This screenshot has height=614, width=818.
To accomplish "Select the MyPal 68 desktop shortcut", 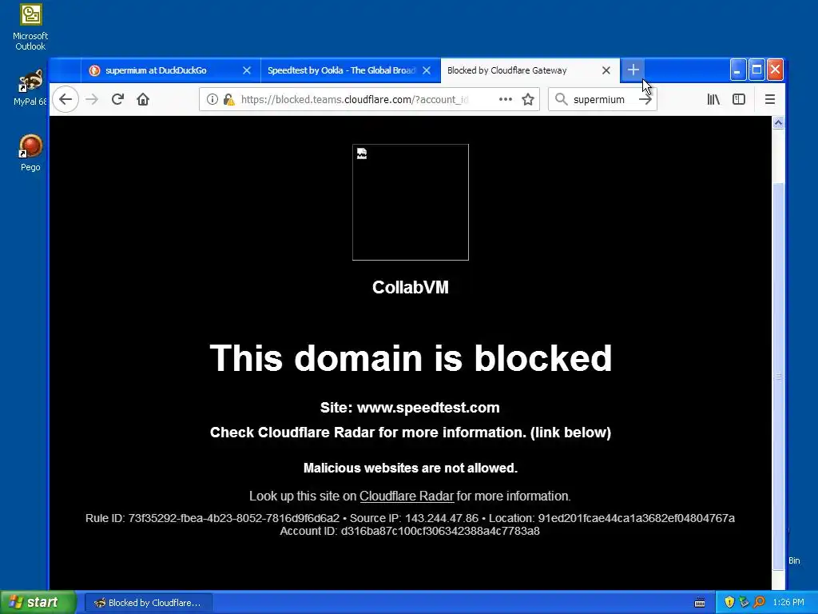I will 30,88.
